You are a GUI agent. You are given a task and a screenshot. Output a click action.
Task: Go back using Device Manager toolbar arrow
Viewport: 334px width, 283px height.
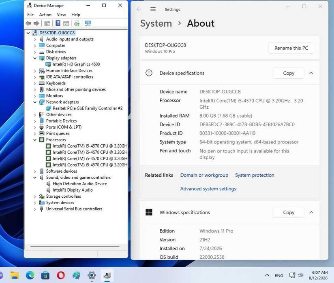[28, 23]
